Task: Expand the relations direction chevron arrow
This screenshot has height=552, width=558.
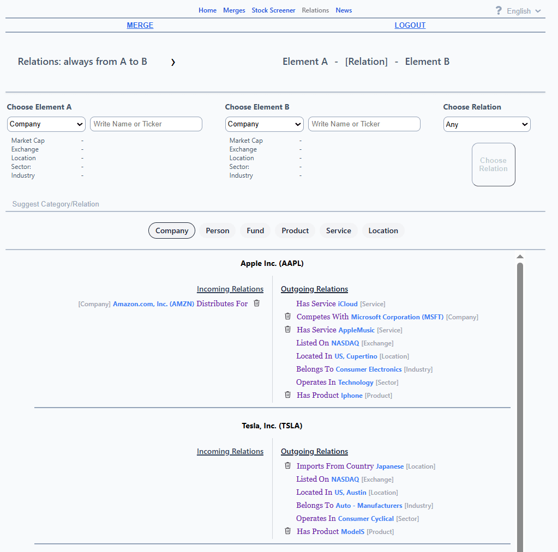Action: coord(173,62)
